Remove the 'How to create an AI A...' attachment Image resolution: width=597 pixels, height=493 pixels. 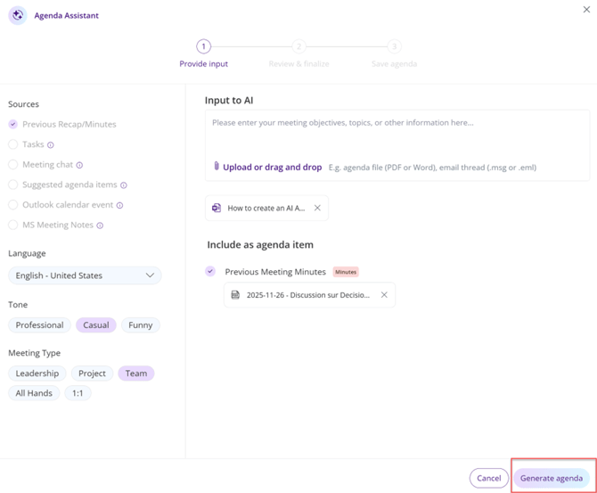tap(317, 208)
